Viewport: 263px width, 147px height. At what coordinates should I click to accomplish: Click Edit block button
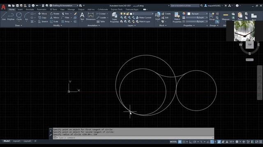click(x=165, y=18)
